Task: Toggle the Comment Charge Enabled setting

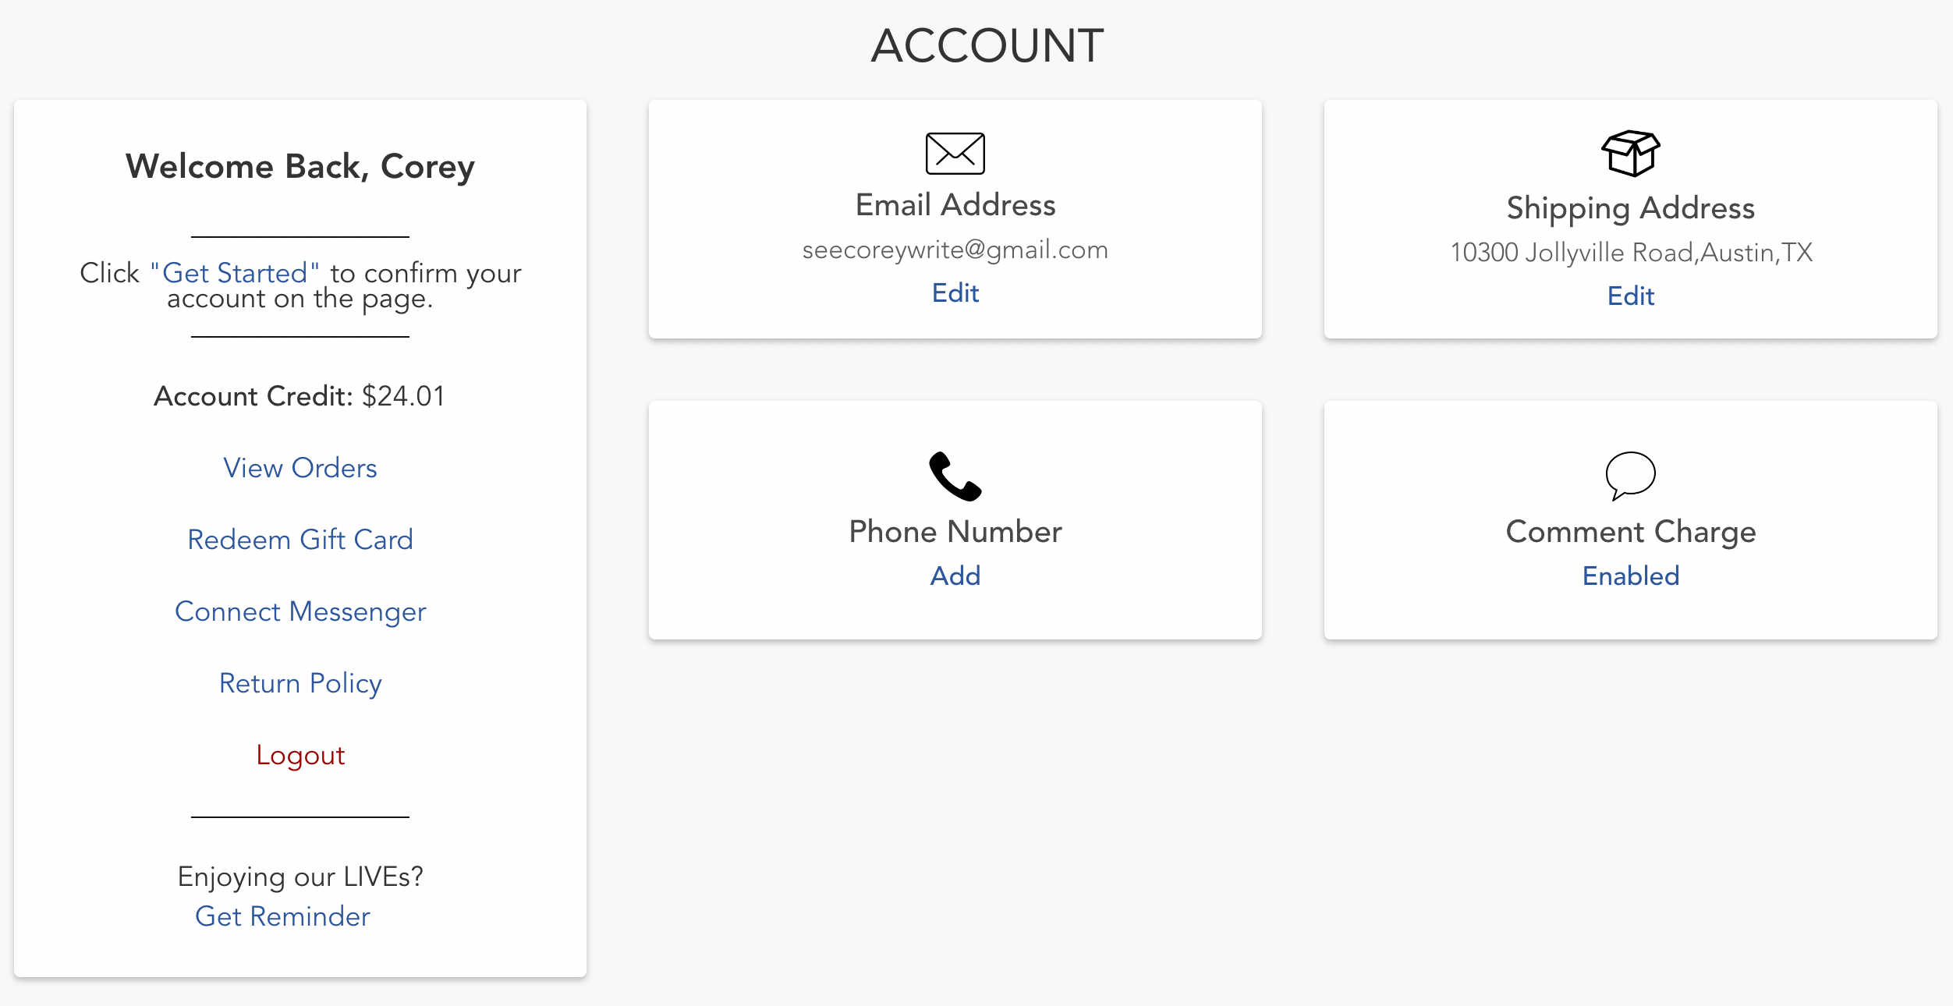Action: click(1630, 576)
